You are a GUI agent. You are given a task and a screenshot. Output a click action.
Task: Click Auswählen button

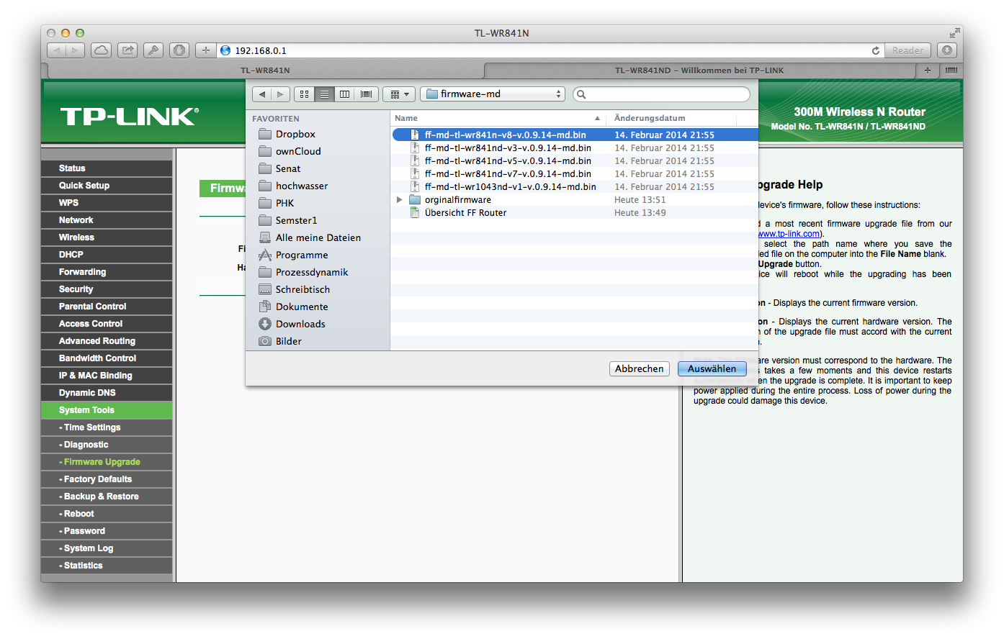coord(712,368)
